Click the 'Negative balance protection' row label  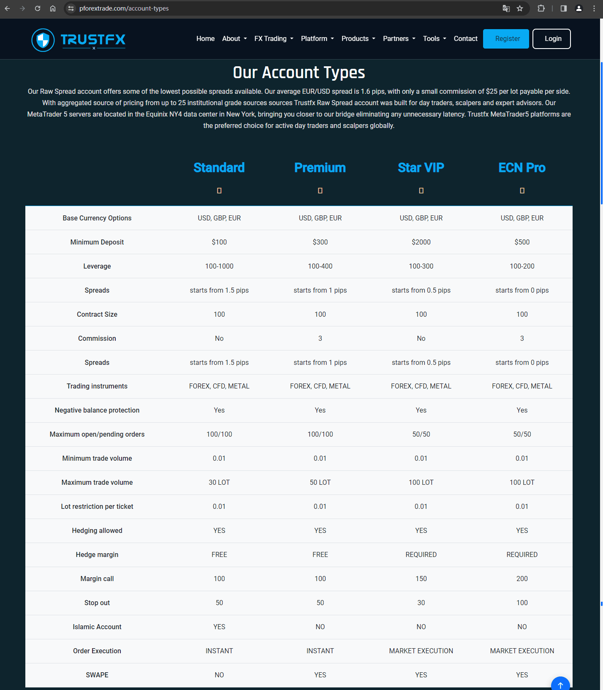pyautogui.click(x=97, y=410)
